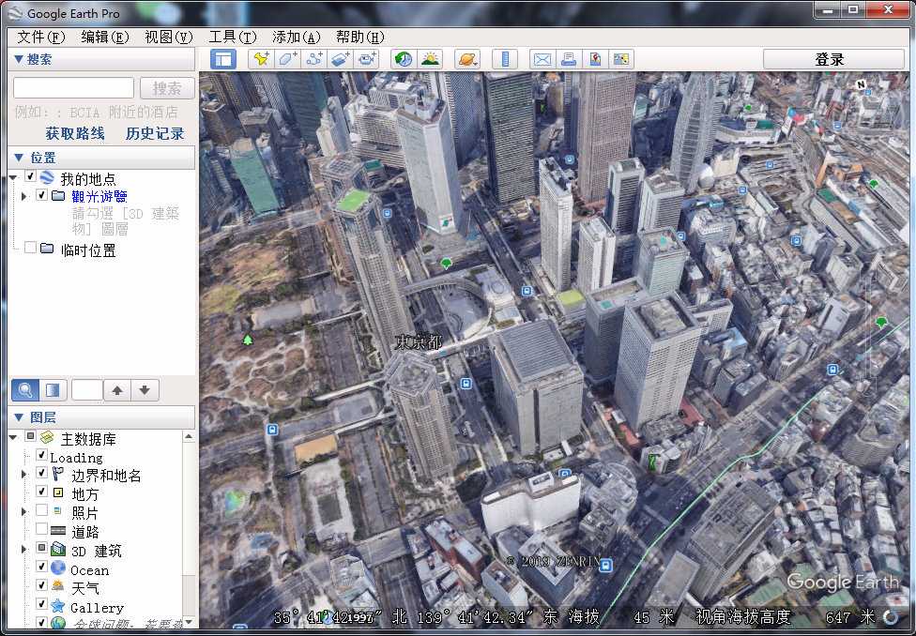Open the 帮助(H) menu
This screenshot has width=916, height=636.
(359, 38)
